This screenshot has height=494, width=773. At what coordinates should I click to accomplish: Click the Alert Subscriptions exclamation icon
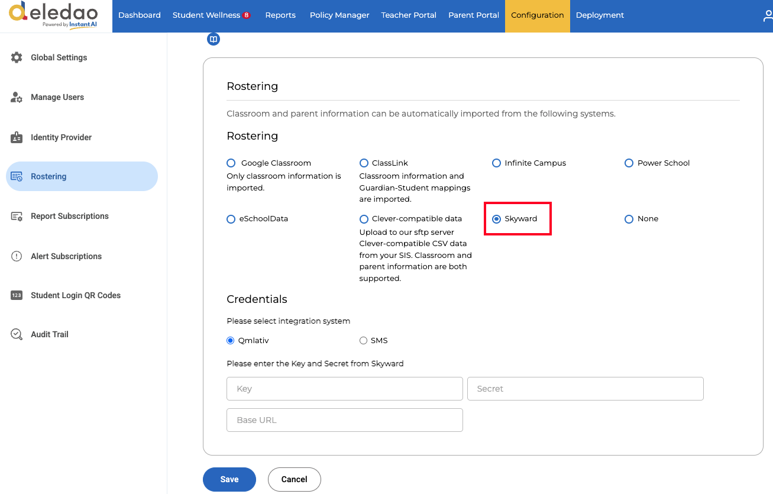[x=17, y=256]
